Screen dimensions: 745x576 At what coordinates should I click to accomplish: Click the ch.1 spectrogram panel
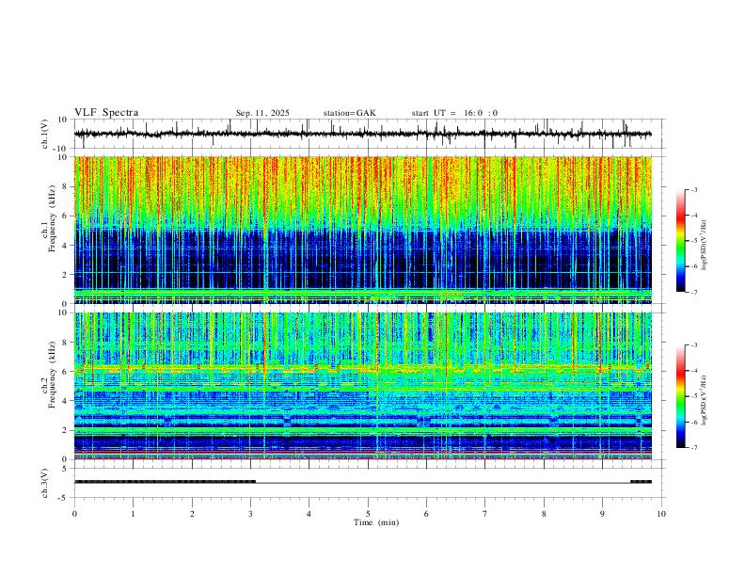pos(363,230)
